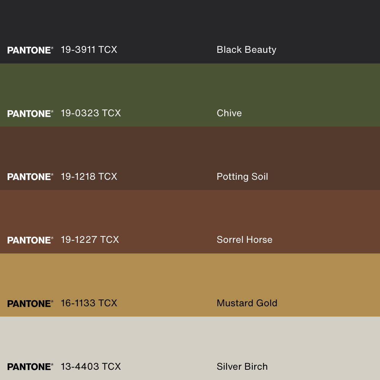Click the Black Beauty color name

[x=247, y=50]
